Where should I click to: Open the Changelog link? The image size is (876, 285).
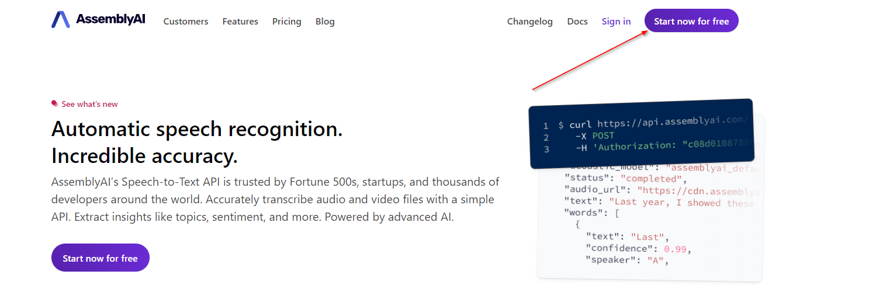[x=530, y=22]
